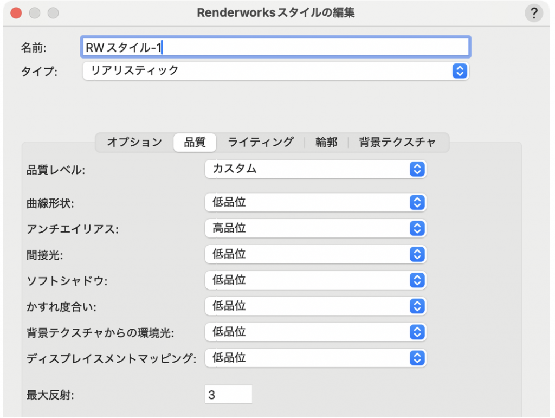Click the タイプ label text
The height and width of the screenshot is (418, 555).
pyautogui.click(x=39, y=72)
